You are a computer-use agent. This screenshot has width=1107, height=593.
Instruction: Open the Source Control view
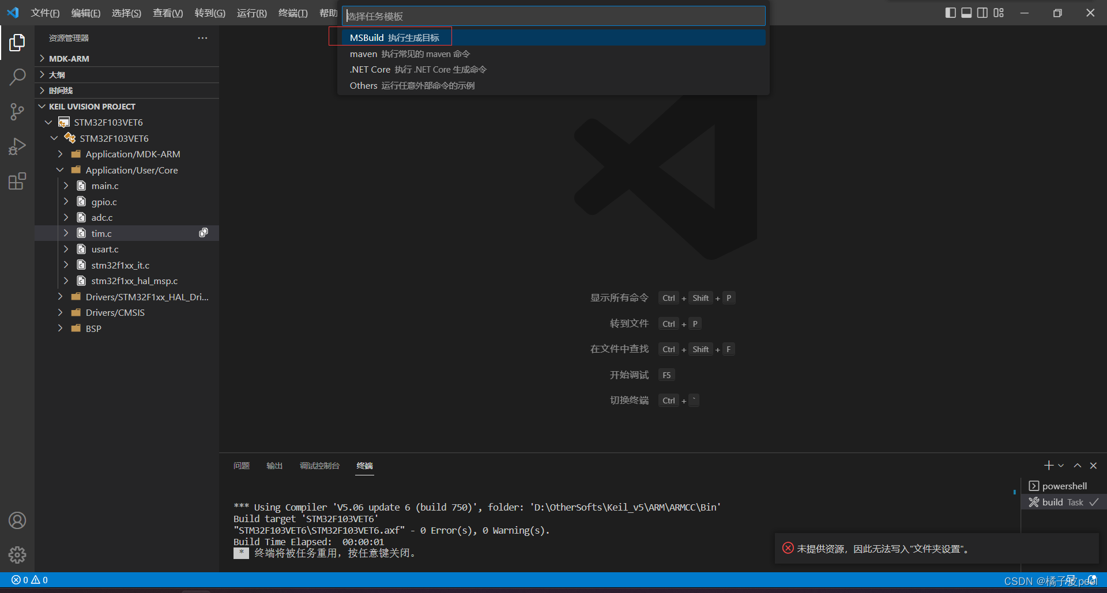click(17, 112)
